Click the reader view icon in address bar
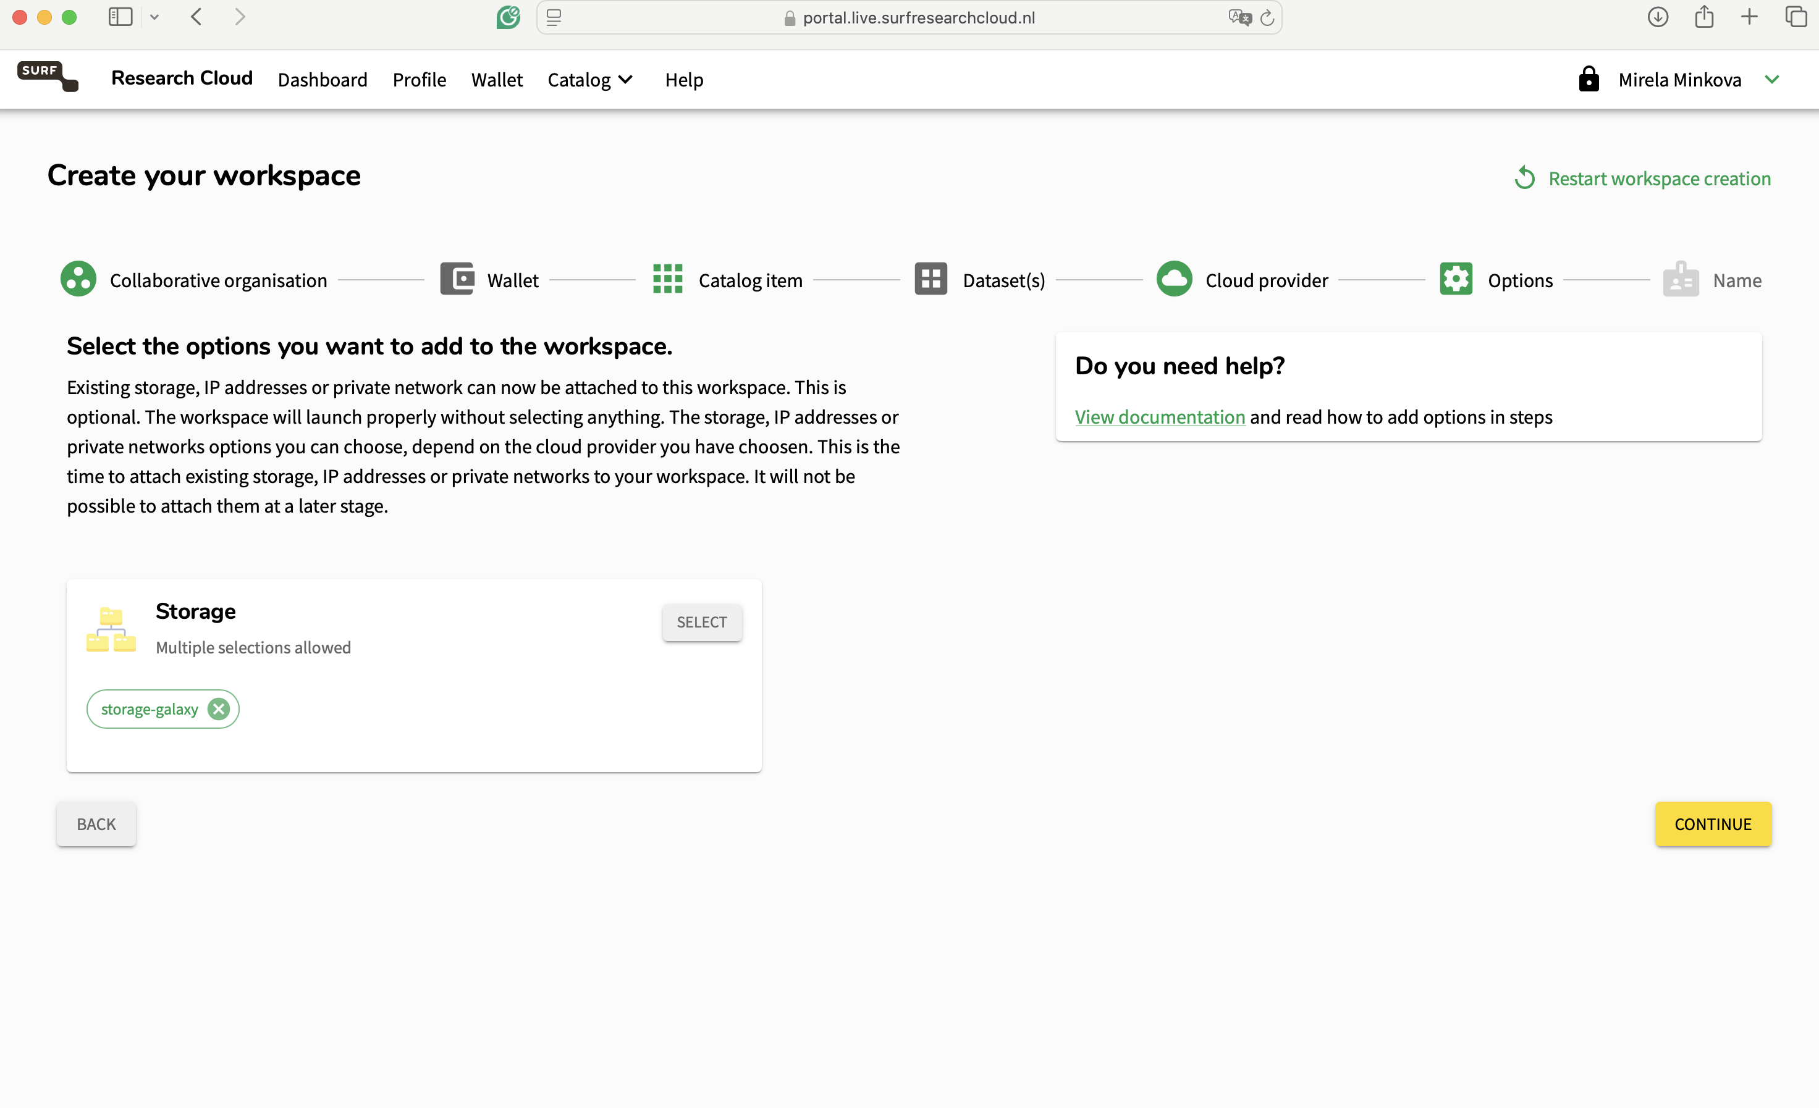 coord(554,17)
